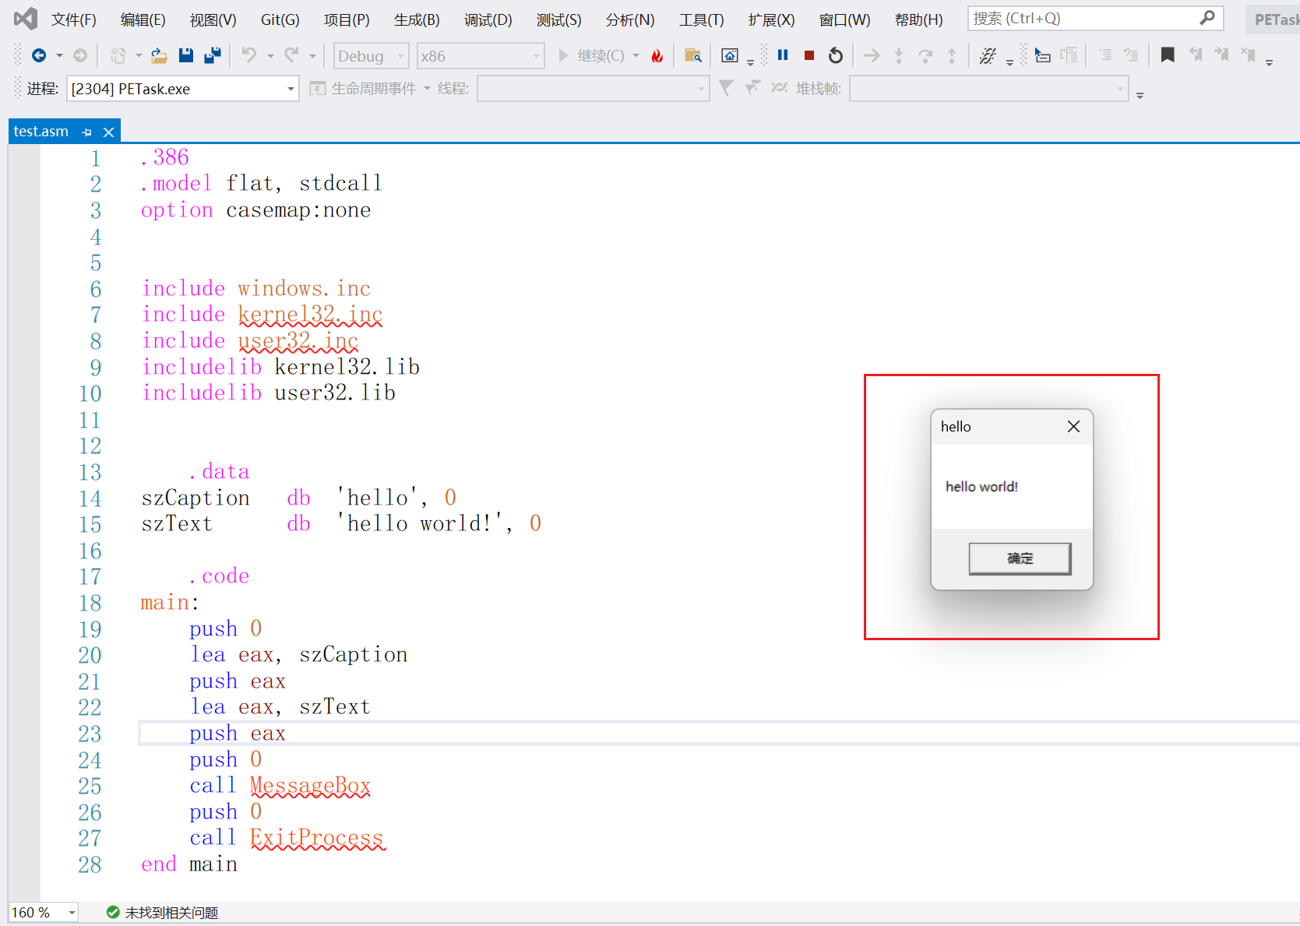Click the search box (Ctrl+Q)
Viewport: 1300px width, 926px height.
[x=1095, y=18]
